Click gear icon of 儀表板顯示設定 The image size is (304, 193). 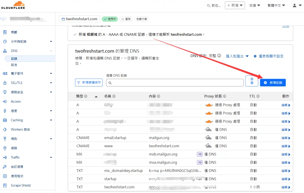coord(255,56)
